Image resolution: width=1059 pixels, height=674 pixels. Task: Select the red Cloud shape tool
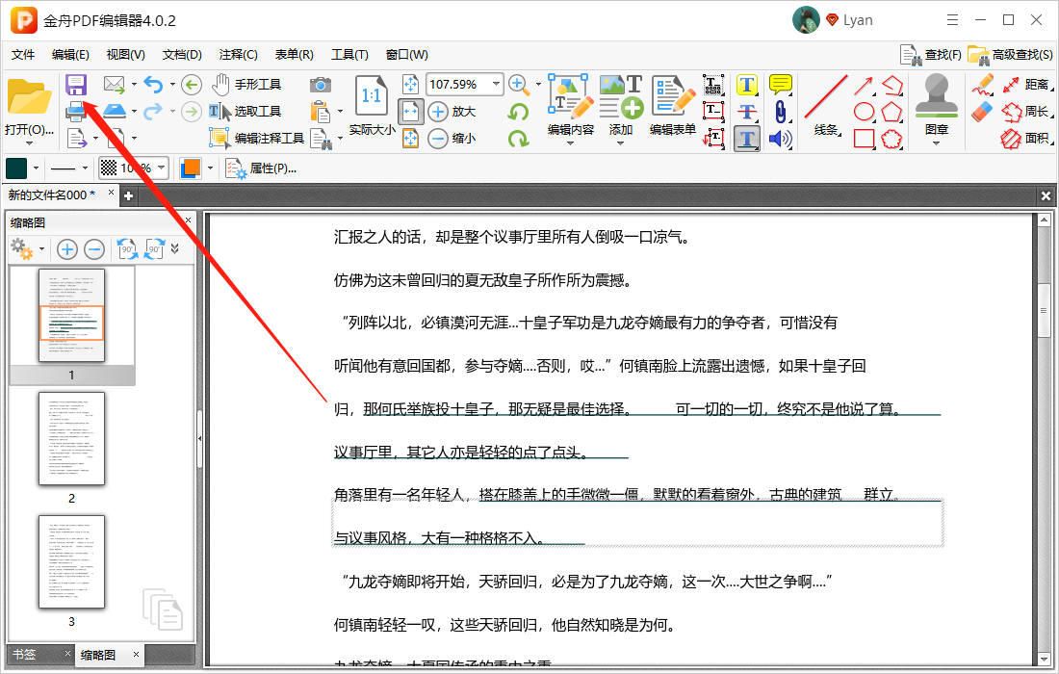[892, 139]
